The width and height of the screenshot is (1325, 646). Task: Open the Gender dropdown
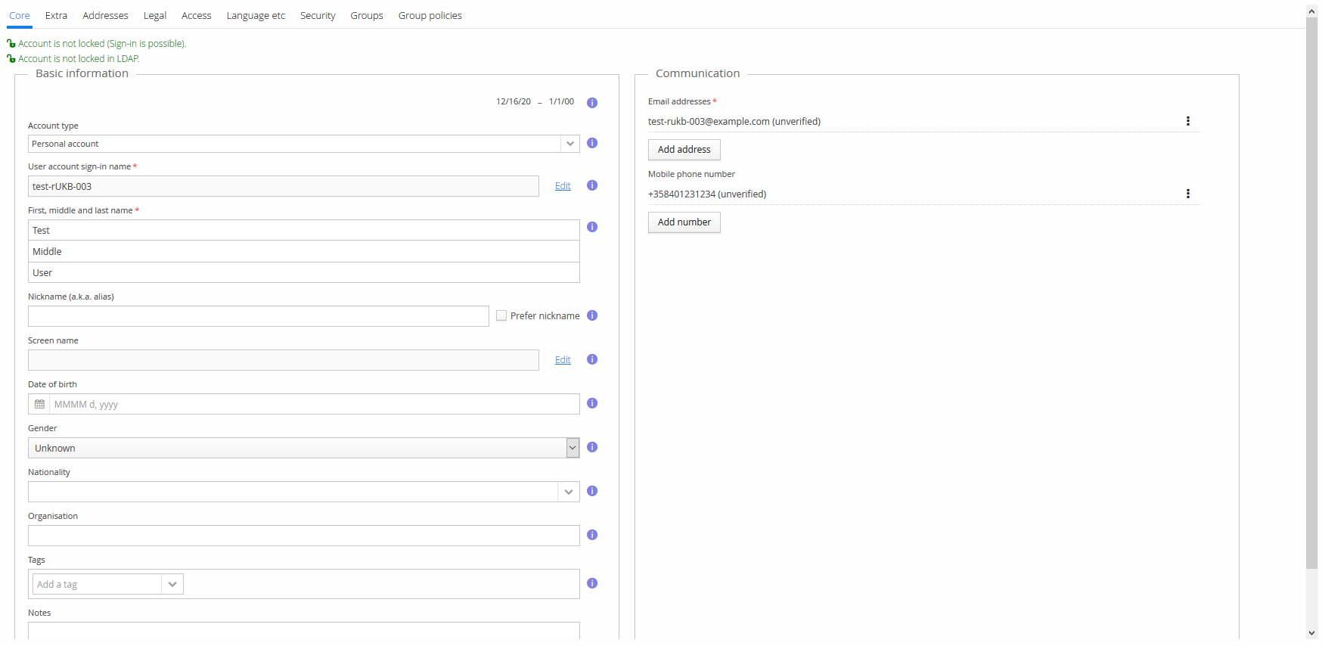(x=573, y=448)
